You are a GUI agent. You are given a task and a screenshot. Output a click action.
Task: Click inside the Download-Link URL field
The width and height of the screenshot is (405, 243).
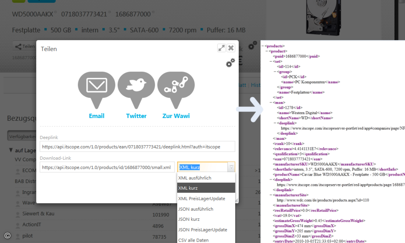(x=107, y=167)
